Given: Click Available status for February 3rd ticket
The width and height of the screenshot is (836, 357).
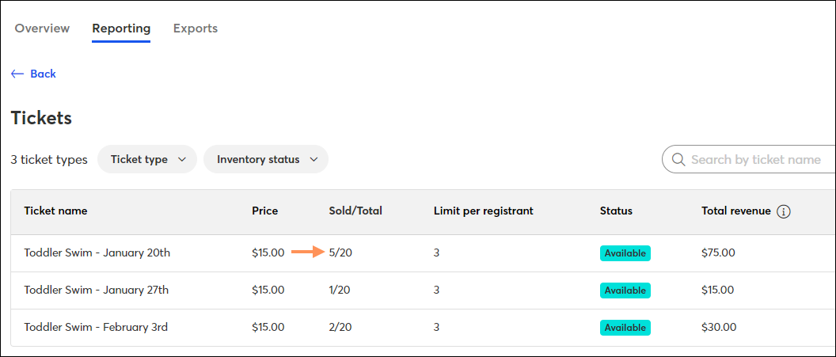Looking at the screenshot, I should (x=625, y=327).
